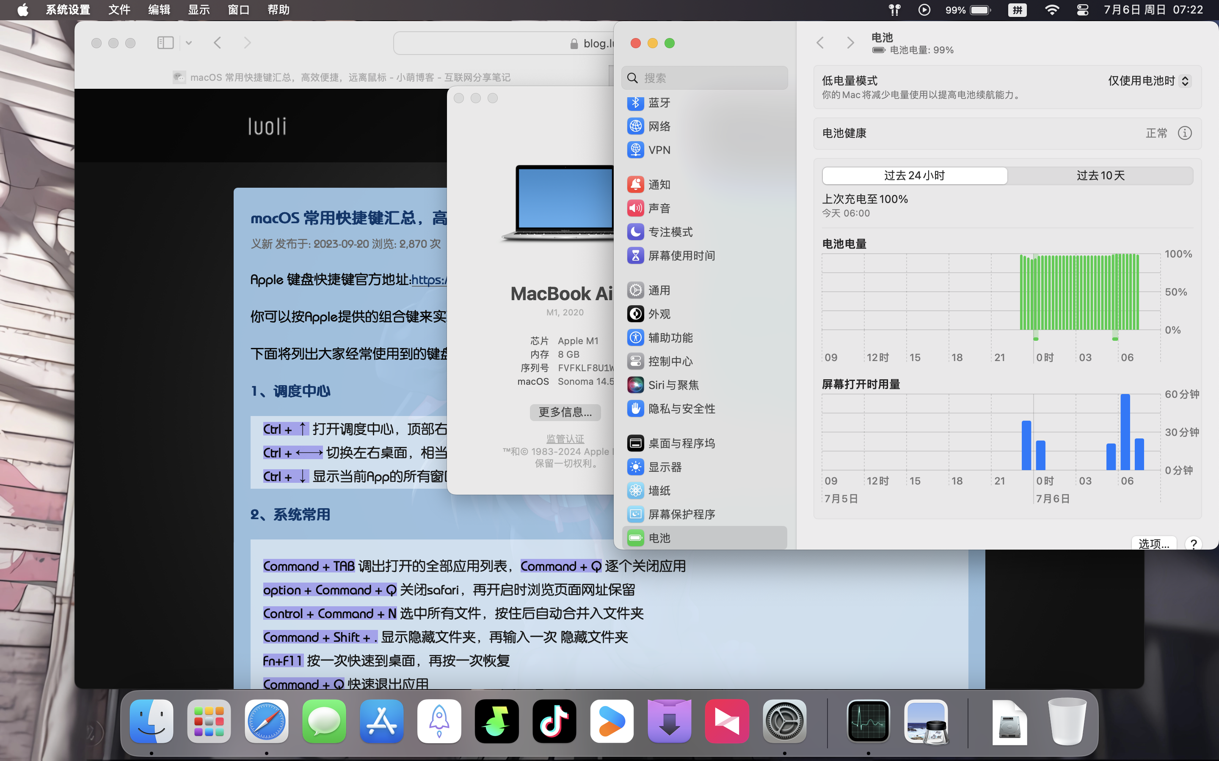Open Apple keyboard shortcuts https link

click(x=429, y=280)
